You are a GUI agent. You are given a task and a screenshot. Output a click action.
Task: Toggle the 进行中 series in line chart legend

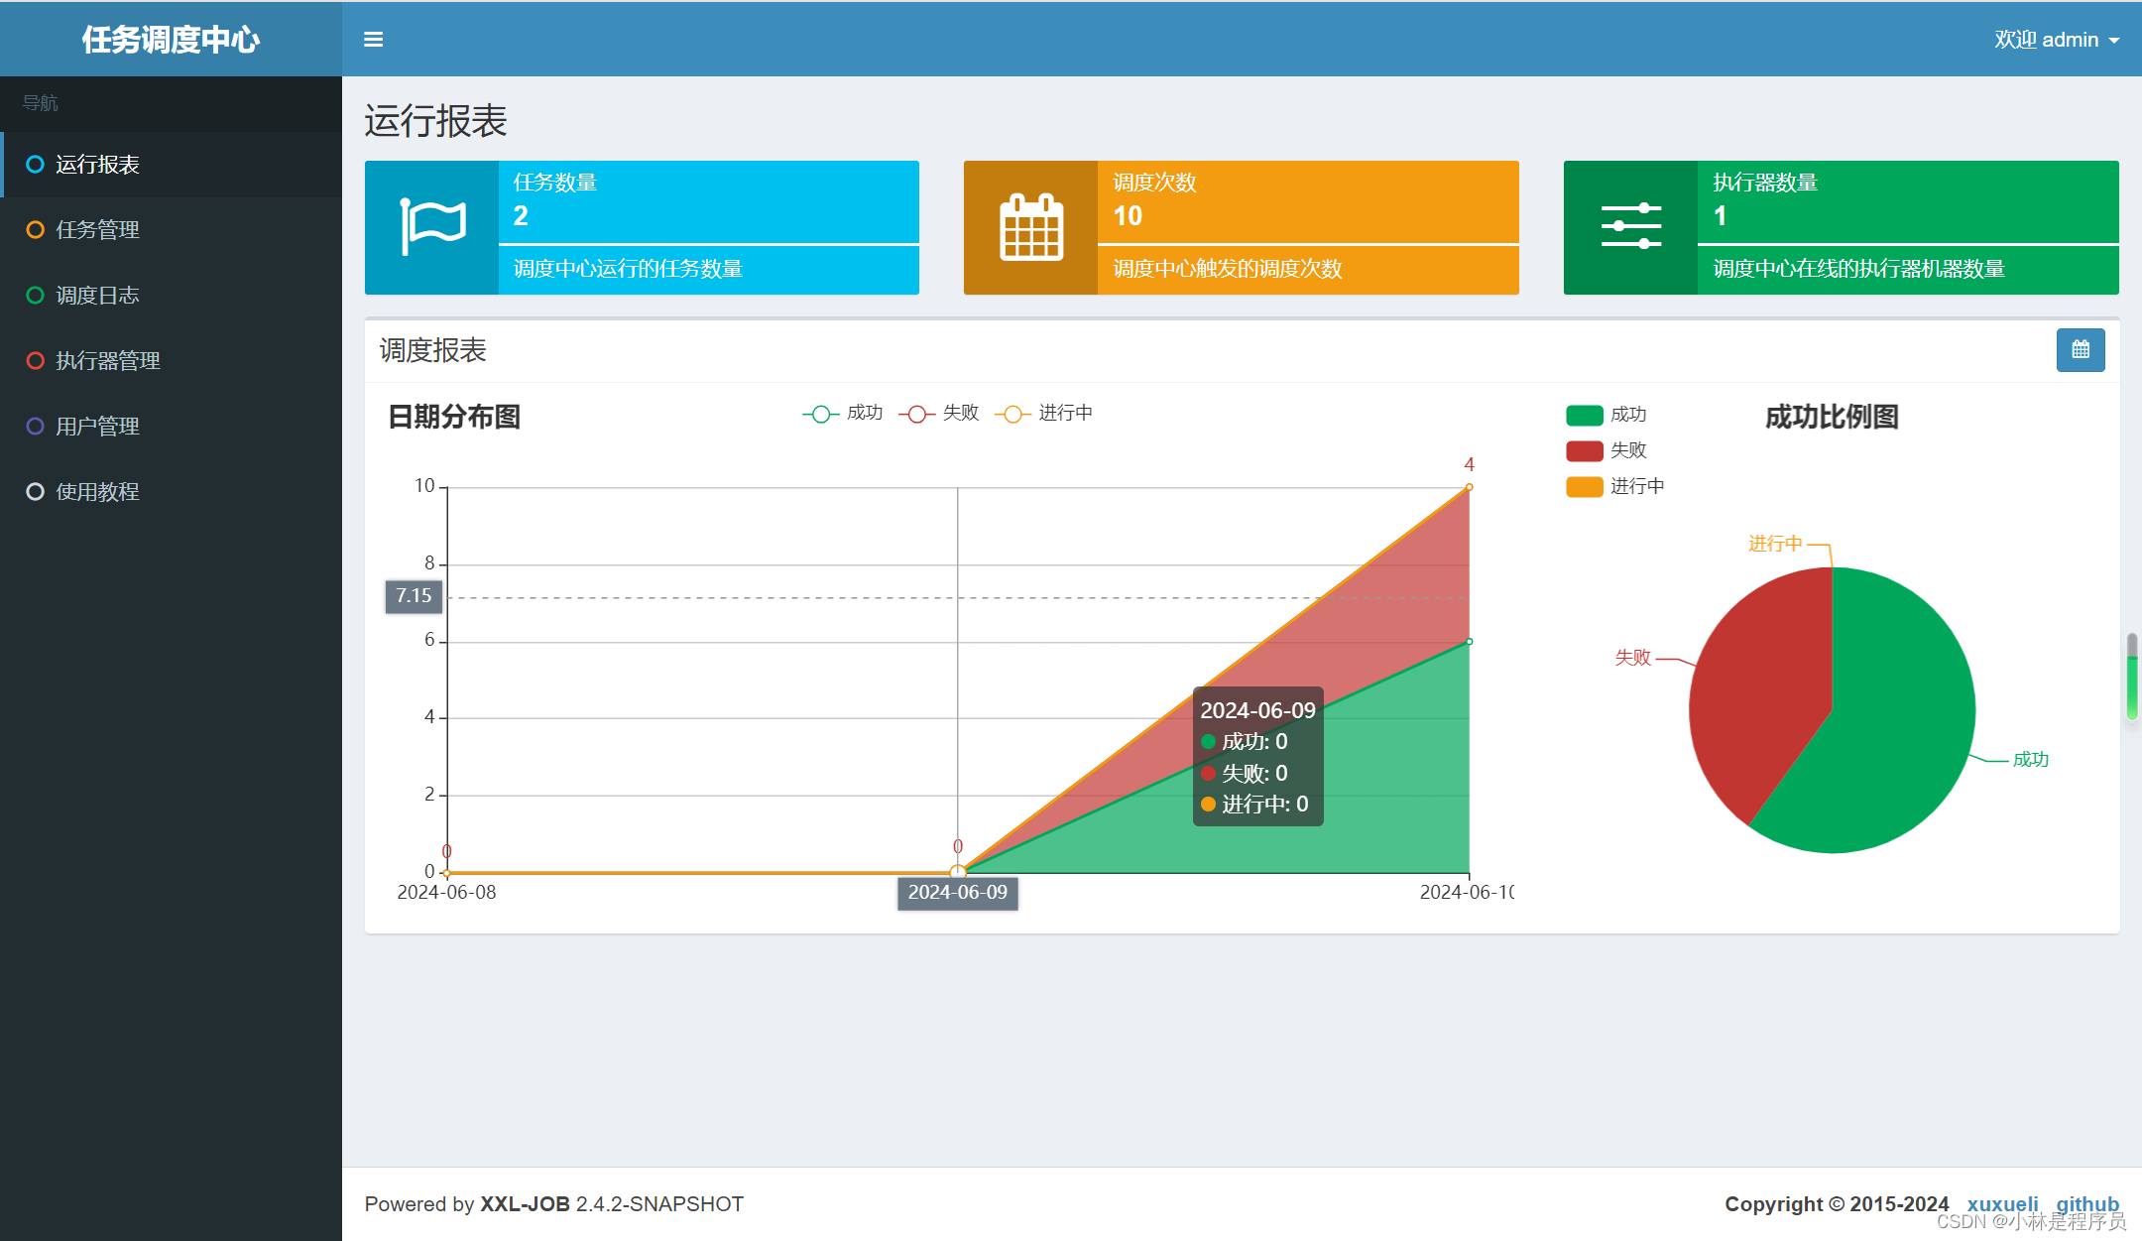[1044, 414]
